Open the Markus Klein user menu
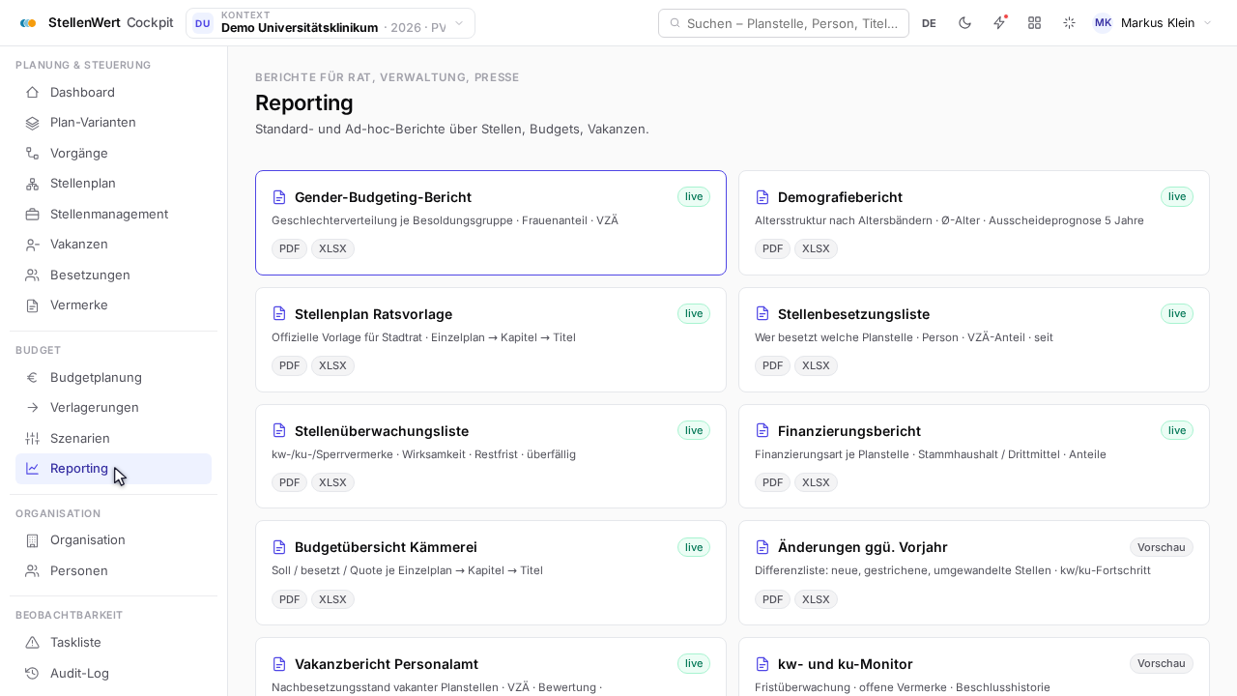The height and width of the screenshot is (696, 1237). coord(1152,23)
